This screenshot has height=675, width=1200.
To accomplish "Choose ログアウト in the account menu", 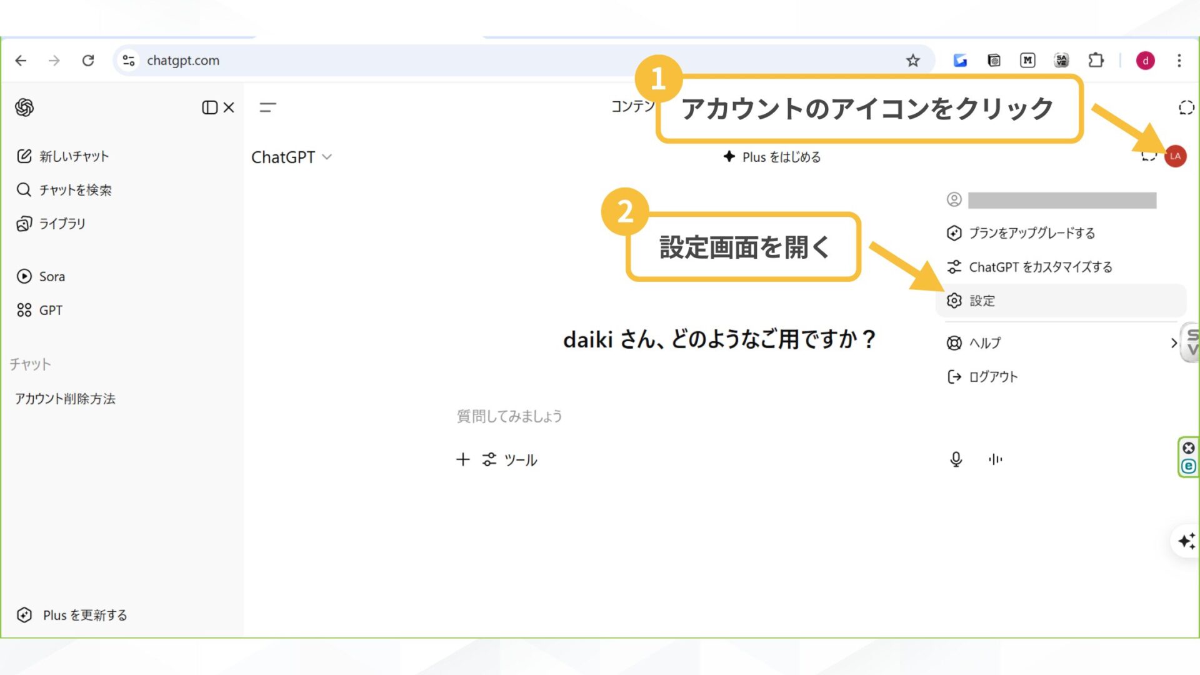I will 992,376.
